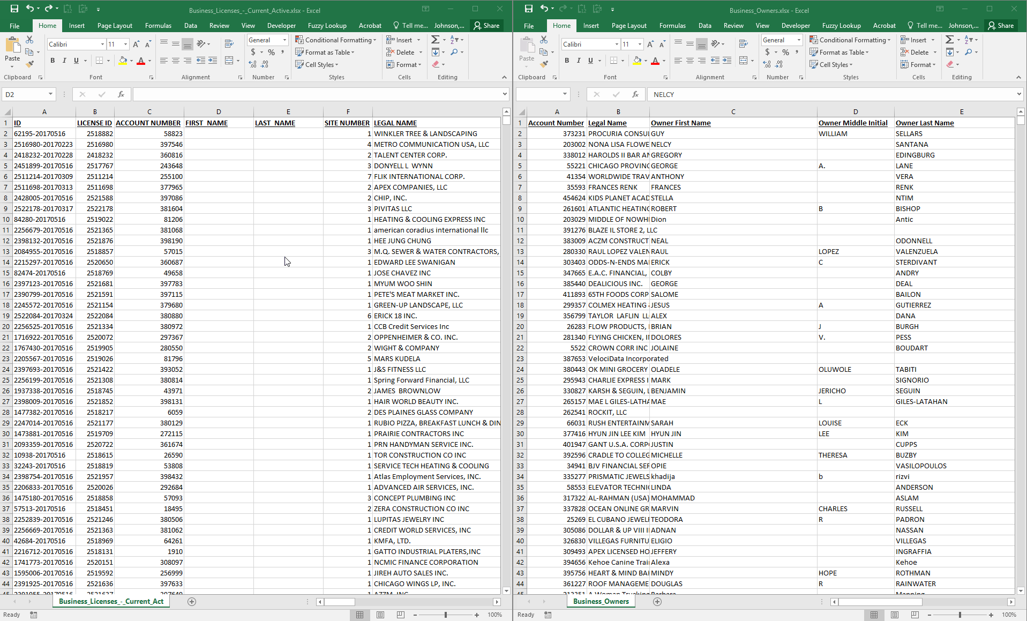Click Format cells button in right window
This screenshot has width=1027, height=621.
pyautogui.click(x=918, y=64)
